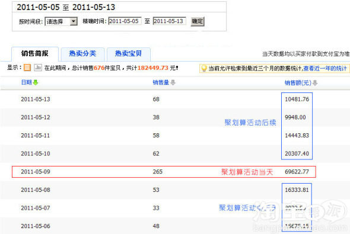Click sales volume 53

click(x=156, y=190)
